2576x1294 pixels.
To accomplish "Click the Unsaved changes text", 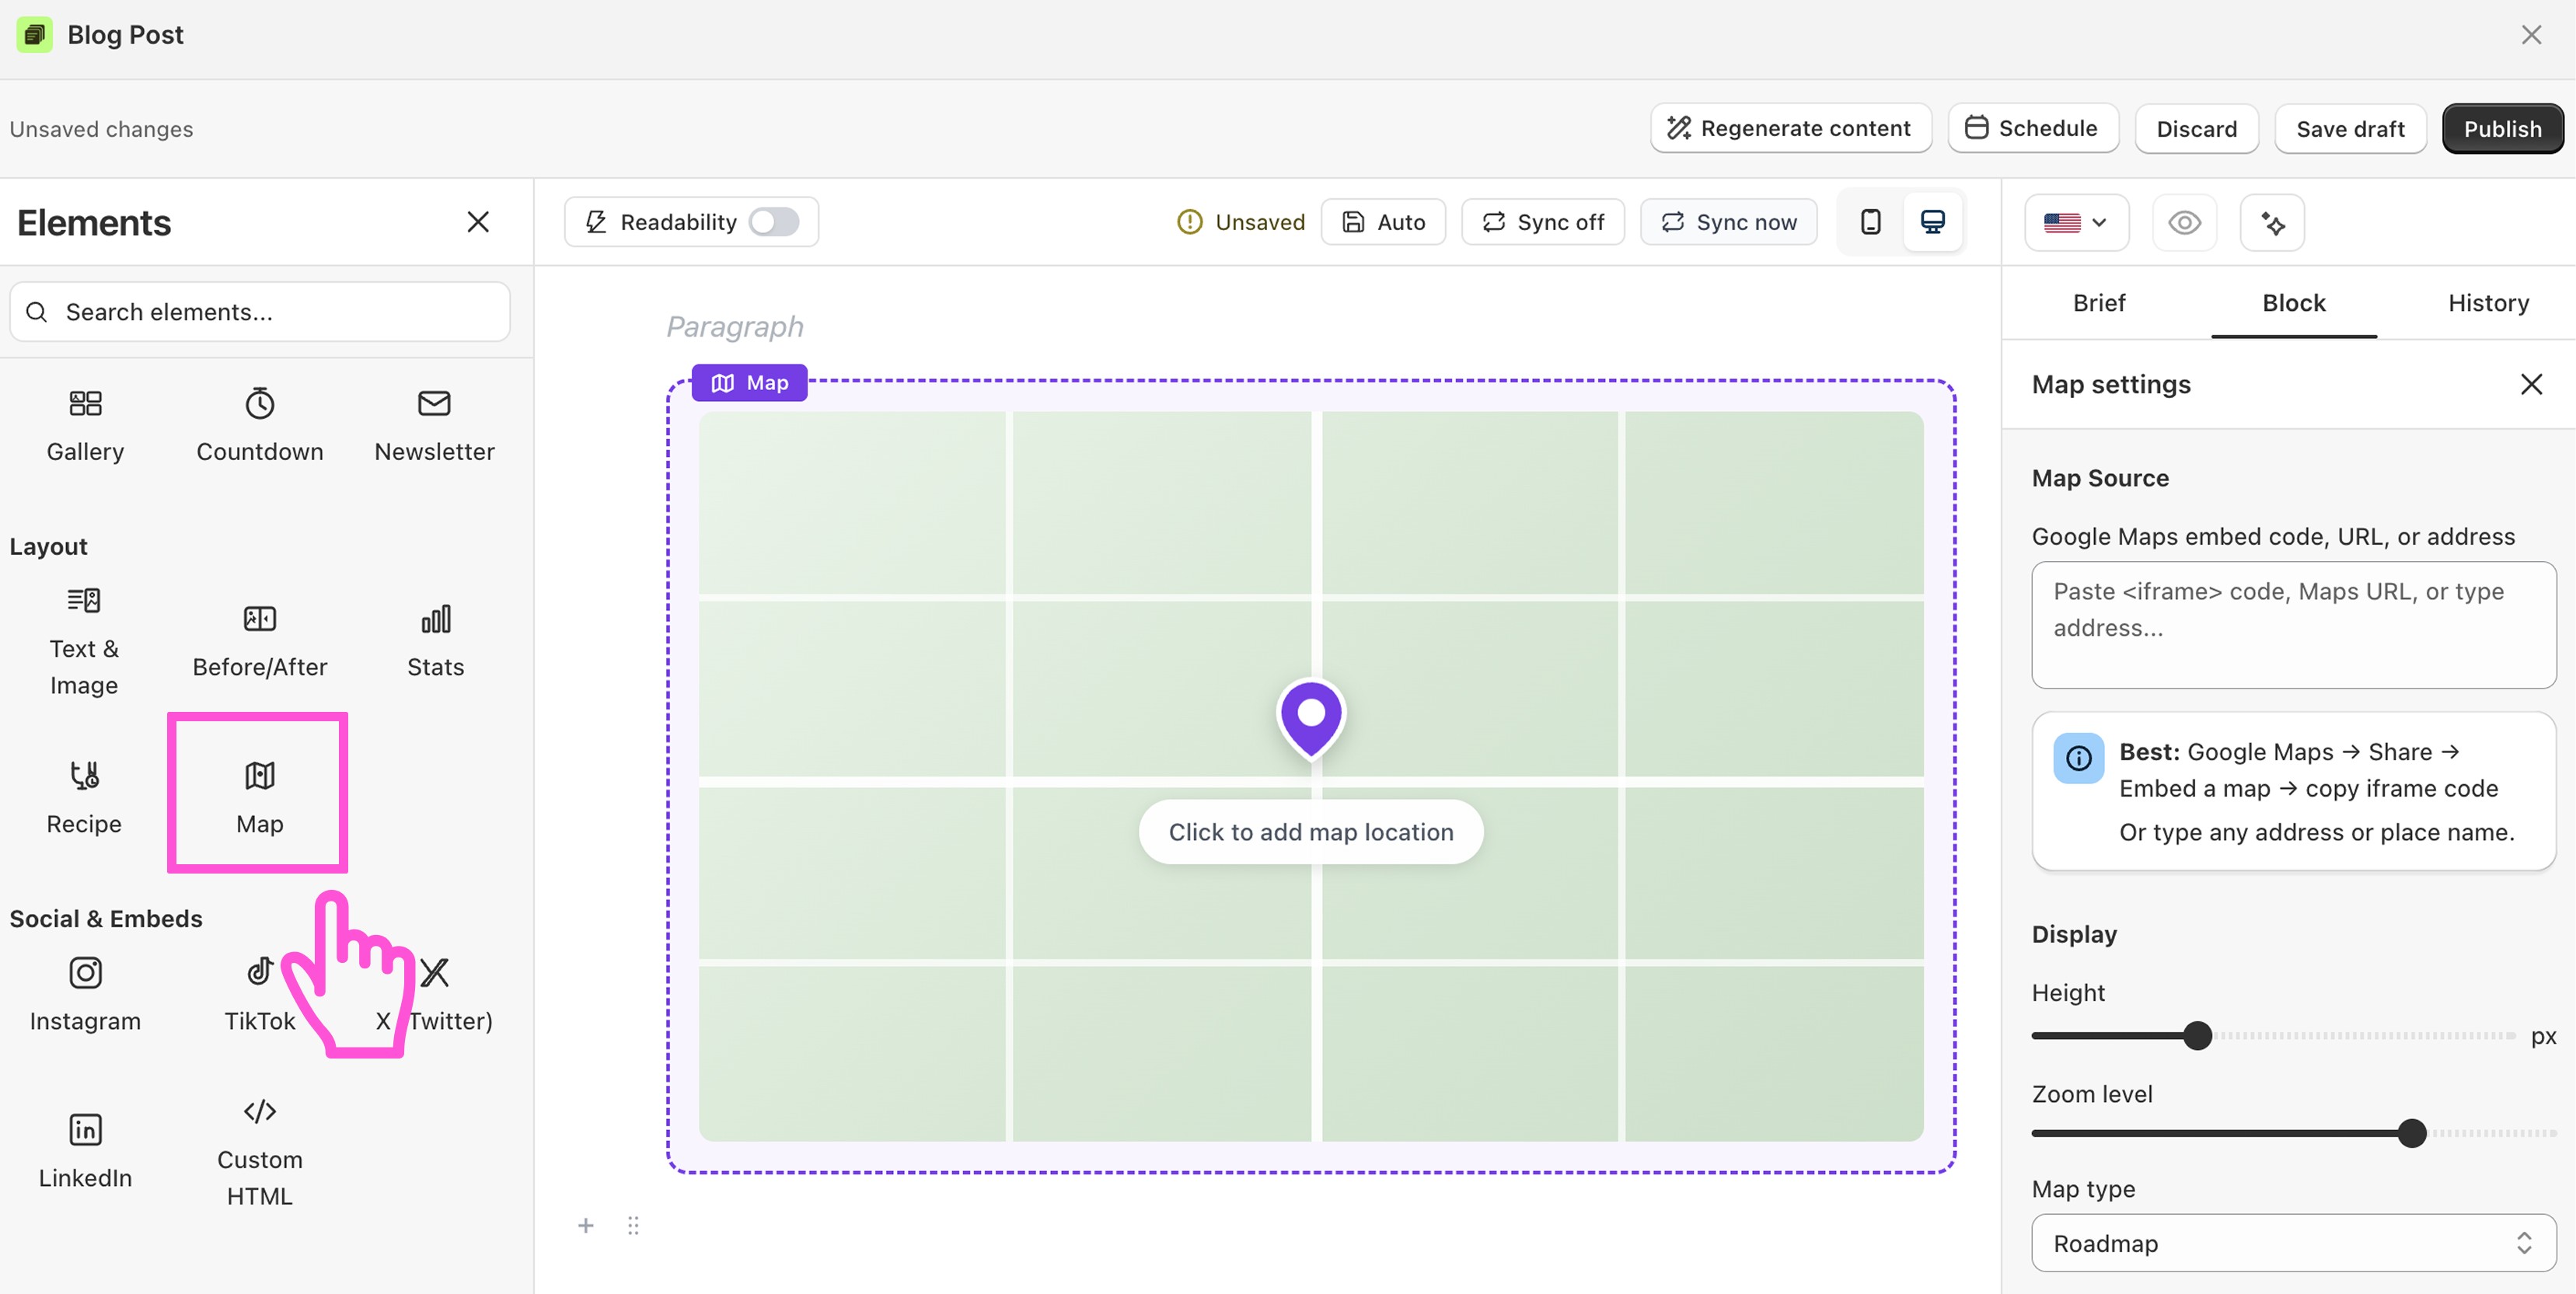I will point(101,129).
